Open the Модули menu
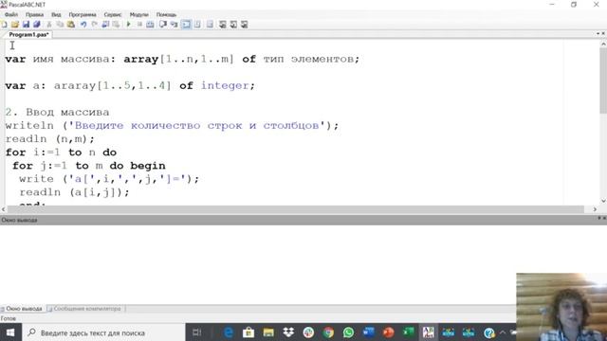Screen dimensions: 607x341 pos(139,15)
